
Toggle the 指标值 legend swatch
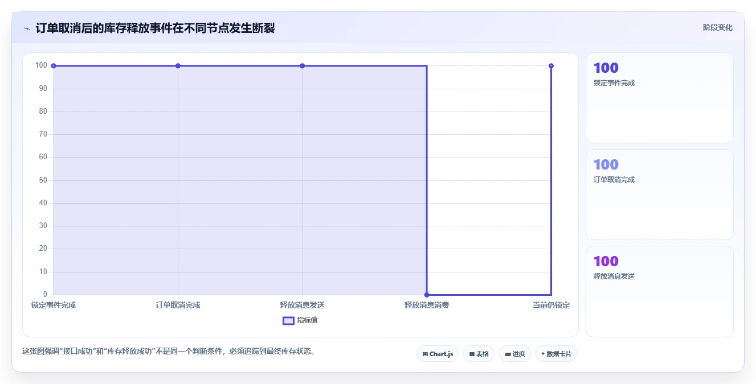point(288,320)
